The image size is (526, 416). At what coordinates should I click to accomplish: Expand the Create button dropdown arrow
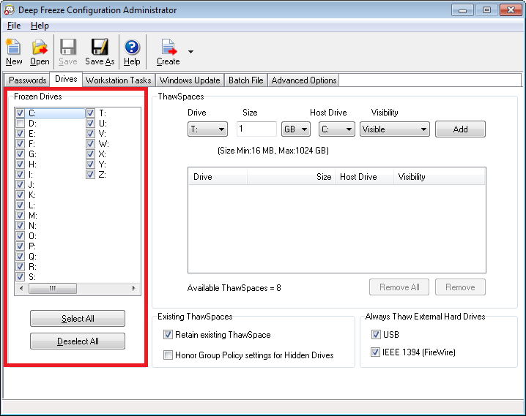pos(191,52)
